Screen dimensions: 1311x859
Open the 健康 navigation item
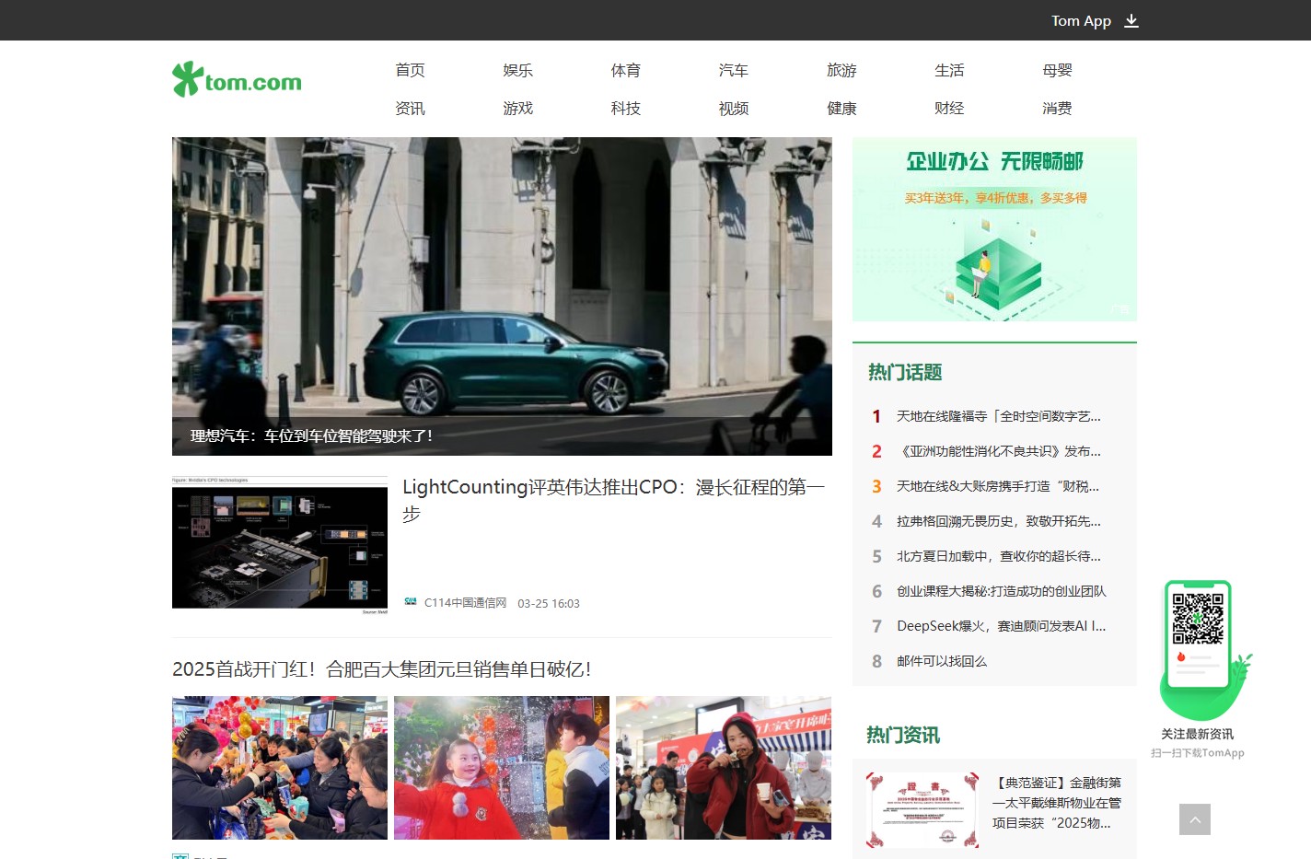click(841, 108)
